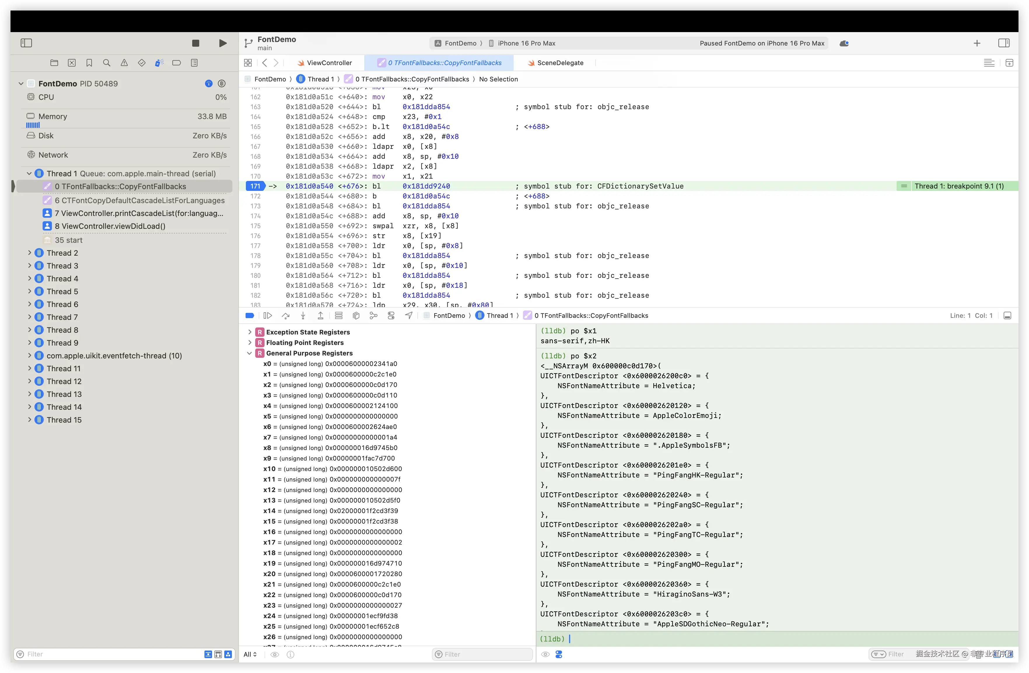
Task: Click the Stop button in toolbar
Action: [x=195, y=43]
